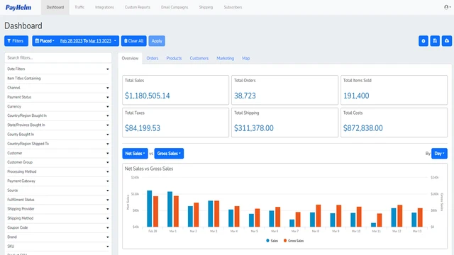Click the Apply button

(157, 41)
